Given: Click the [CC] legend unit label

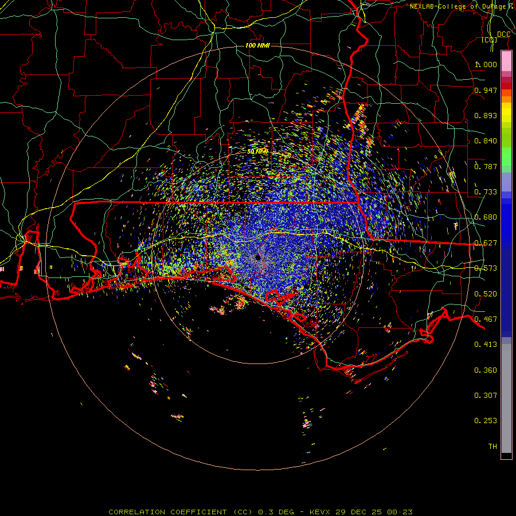Looking at the screenshot, I should click(x=490, y=40).
